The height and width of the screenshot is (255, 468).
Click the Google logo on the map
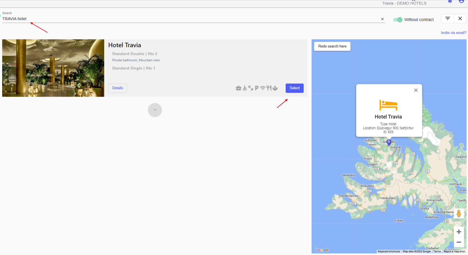click(321, 250)
